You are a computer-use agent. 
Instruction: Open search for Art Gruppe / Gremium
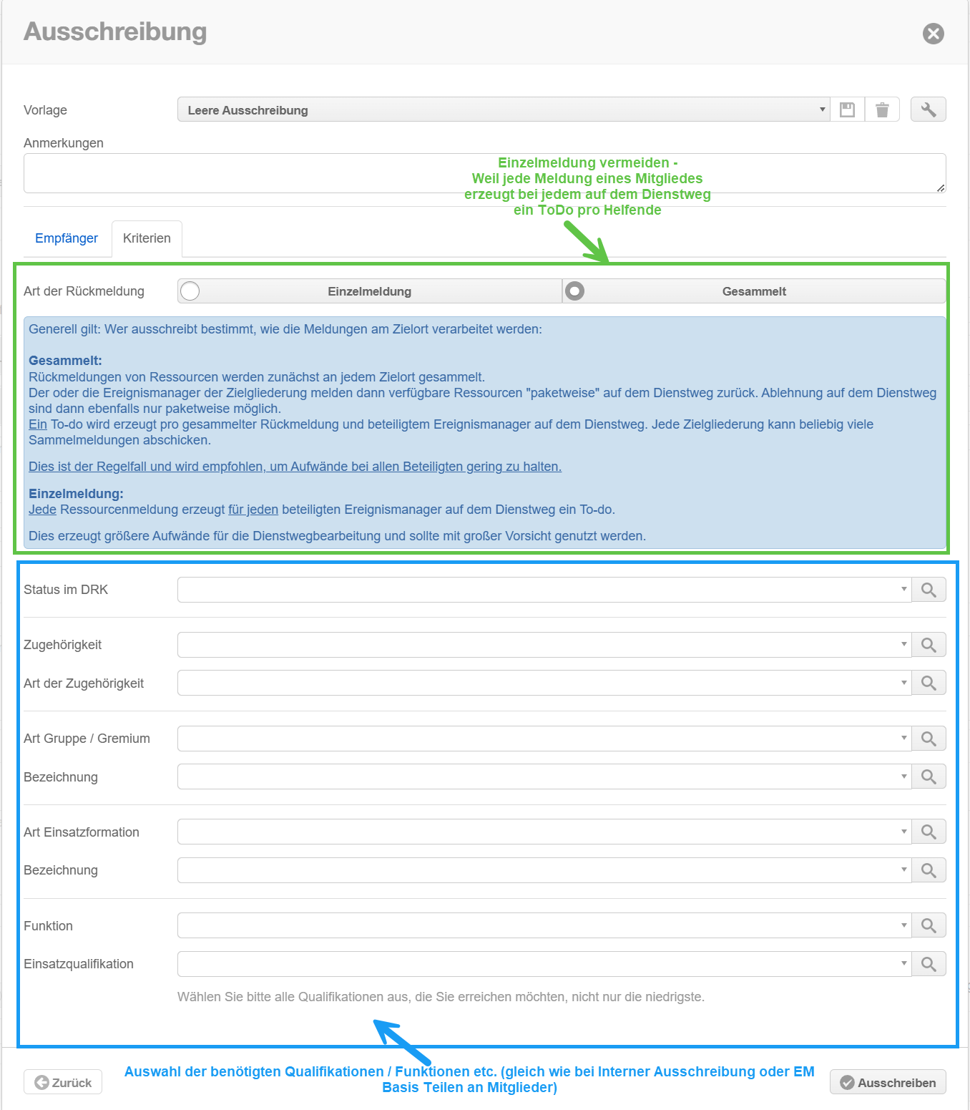(929, 739)
